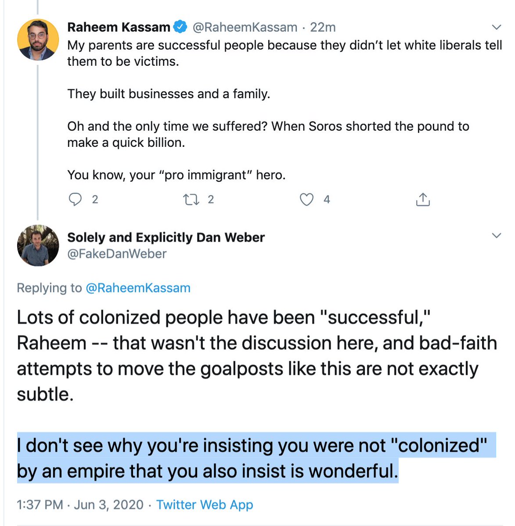This screenshot has width=515, height=526.
Task: Click the Twitter Web App source link
Action: click(205, 505)
